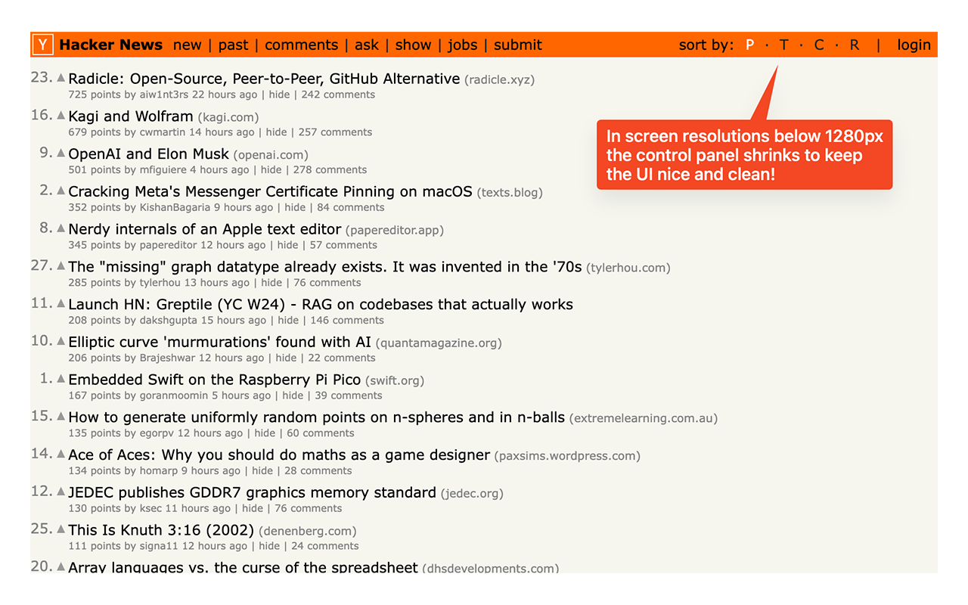
Task: Switch to the "ask" section
Action: (367, 45)
